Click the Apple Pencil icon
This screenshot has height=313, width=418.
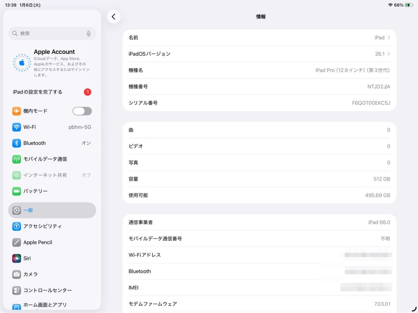pos(16,242)
